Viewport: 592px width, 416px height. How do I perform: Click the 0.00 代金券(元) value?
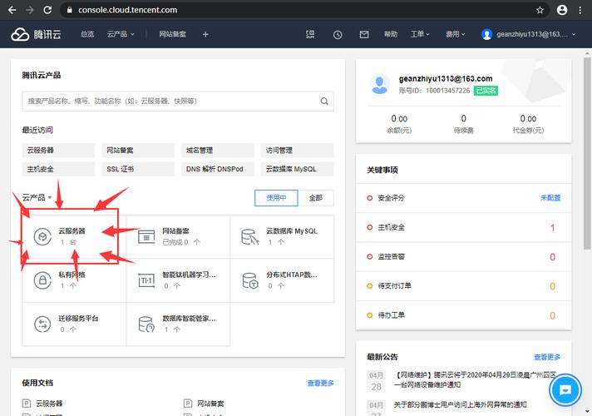(x=528, y=119)
